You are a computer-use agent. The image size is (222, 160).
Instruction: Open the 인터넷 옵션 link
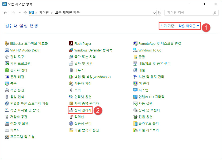pos(83,97)
